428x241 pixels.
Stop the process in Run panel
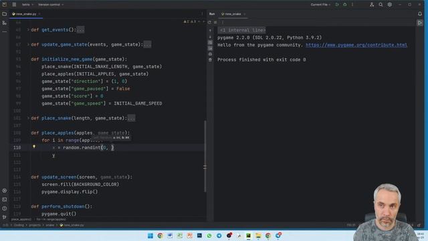215,22
